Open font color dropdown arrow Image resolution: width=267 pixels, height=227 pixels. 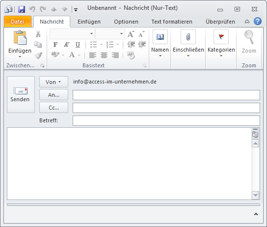point(79,55)
